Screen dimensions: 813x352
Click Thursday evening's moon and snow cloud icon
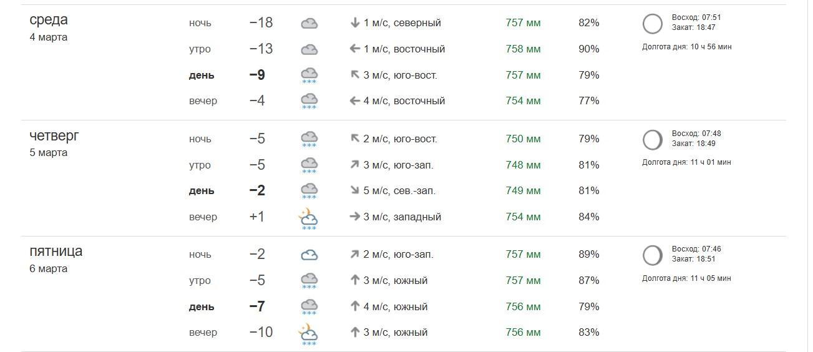308,218
